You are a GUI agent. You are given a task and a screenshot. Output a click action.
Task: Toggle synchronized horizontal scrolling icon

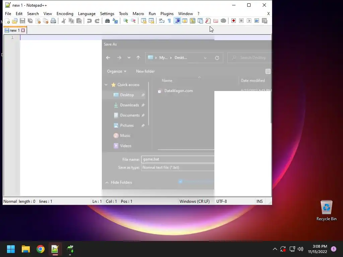151,21
